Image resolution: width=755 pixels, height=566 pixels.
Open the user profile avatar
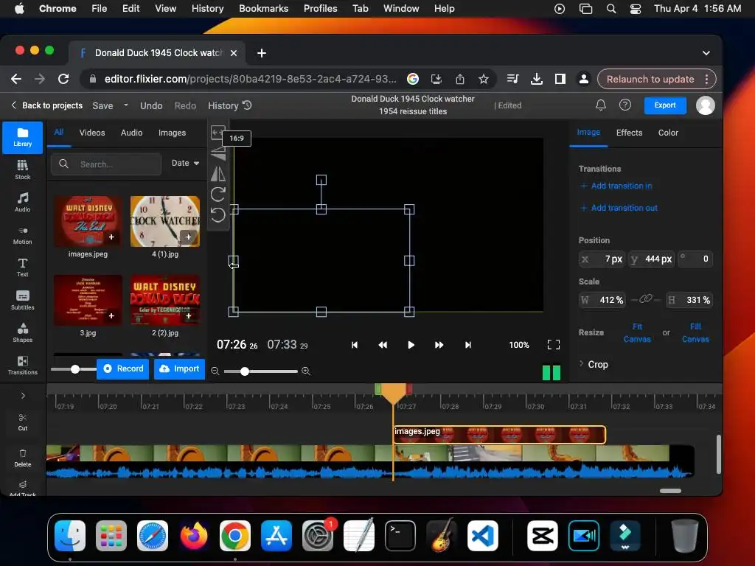[706, 105]
